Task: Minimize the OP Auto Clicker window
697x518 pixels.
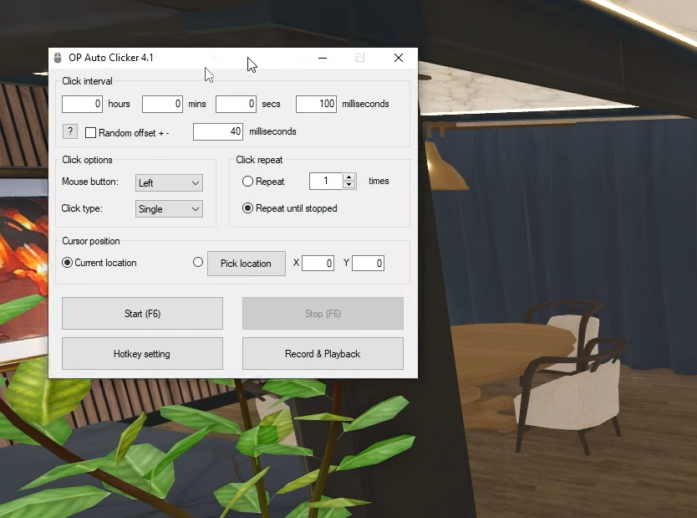Action: coord(323,58)
